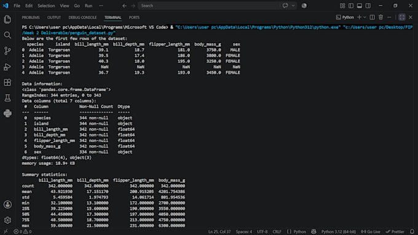
Task: Click the Prettier status item
Action: click(395, 231)
